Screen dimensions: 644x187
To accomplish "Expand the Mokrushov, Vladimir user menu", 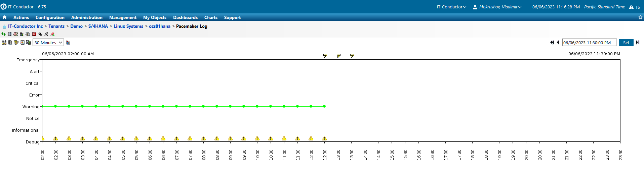I will [497, 7].
